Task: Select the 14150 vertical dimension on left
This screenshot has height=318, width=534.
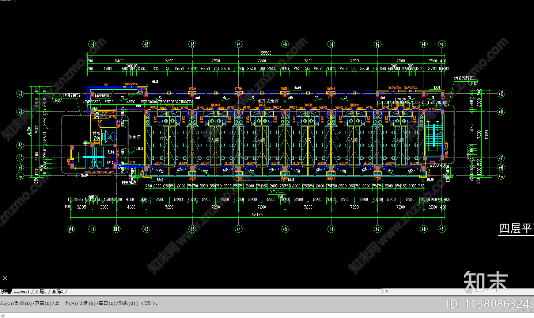Action: (x=30, y=132)
